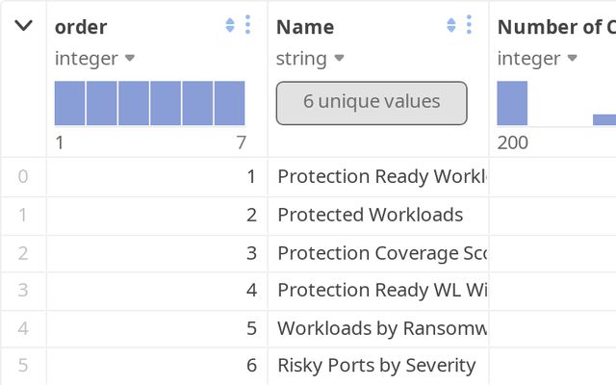Change Name column string type
Viewport: 616px width, 385px height.
click(x=310, y=59)
